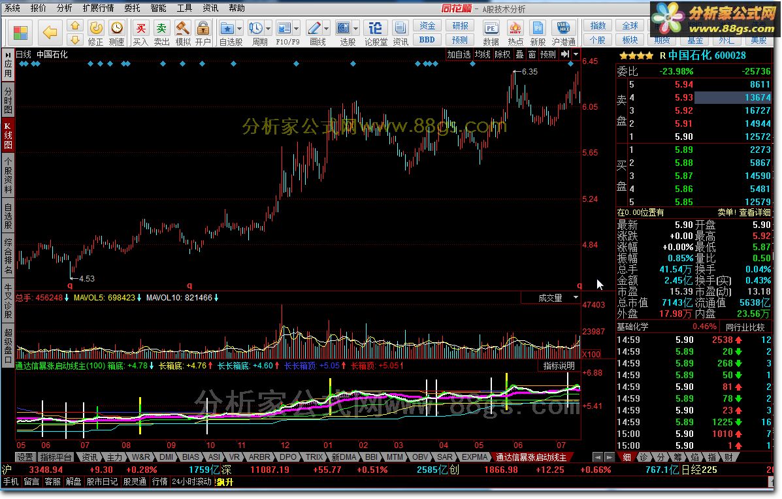The image size is (782, 499).
Task: Open the chart toolbar dropdown arrow after 预测
Action: [x=576, y=54]
